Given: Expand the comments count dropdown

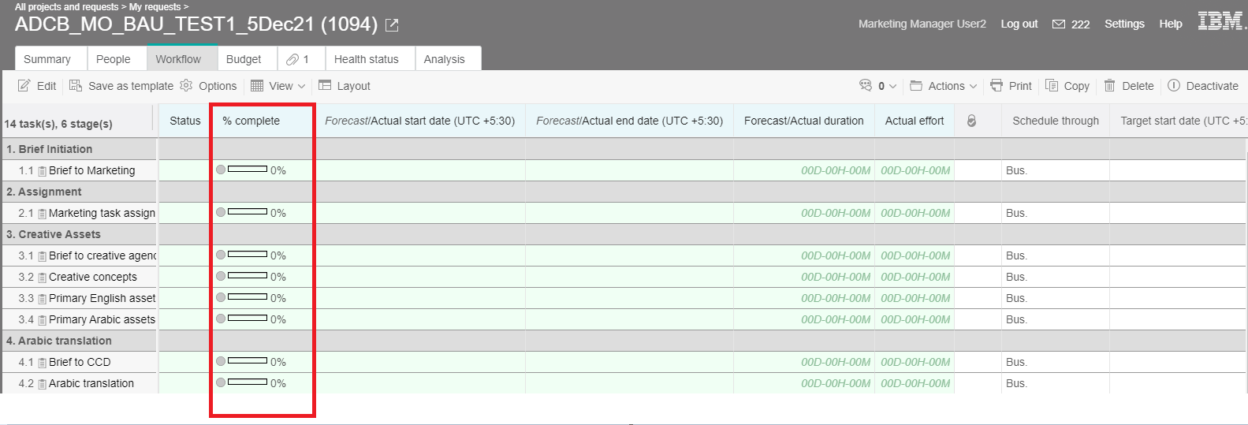Looking at the screenshot, I should pos(877,86).
